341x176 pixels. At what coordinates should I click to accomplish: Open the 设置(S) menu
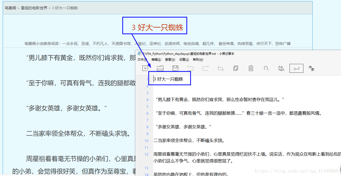coord(184,60)
